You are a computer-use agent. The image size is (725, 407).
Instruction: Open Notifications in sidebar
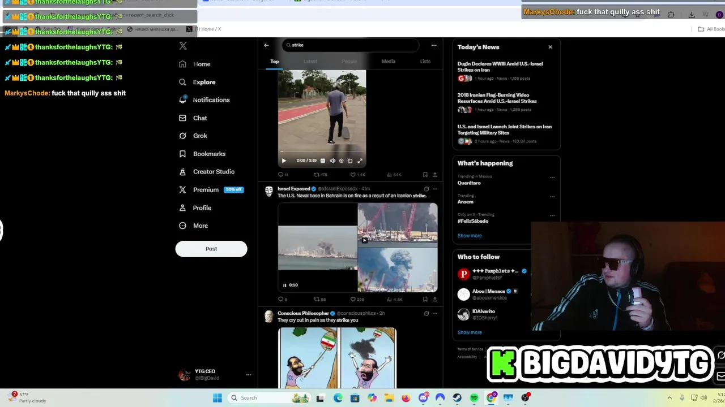click(204, 100)
